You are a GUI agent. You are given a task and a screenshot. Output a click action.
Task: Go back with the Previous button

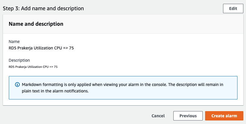pos(188,116)
